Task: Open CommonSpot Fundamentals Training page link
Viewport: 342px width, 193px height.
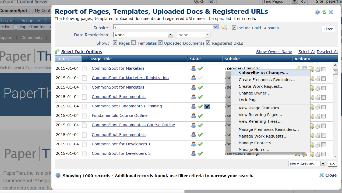Action: (x=127, y=106)
